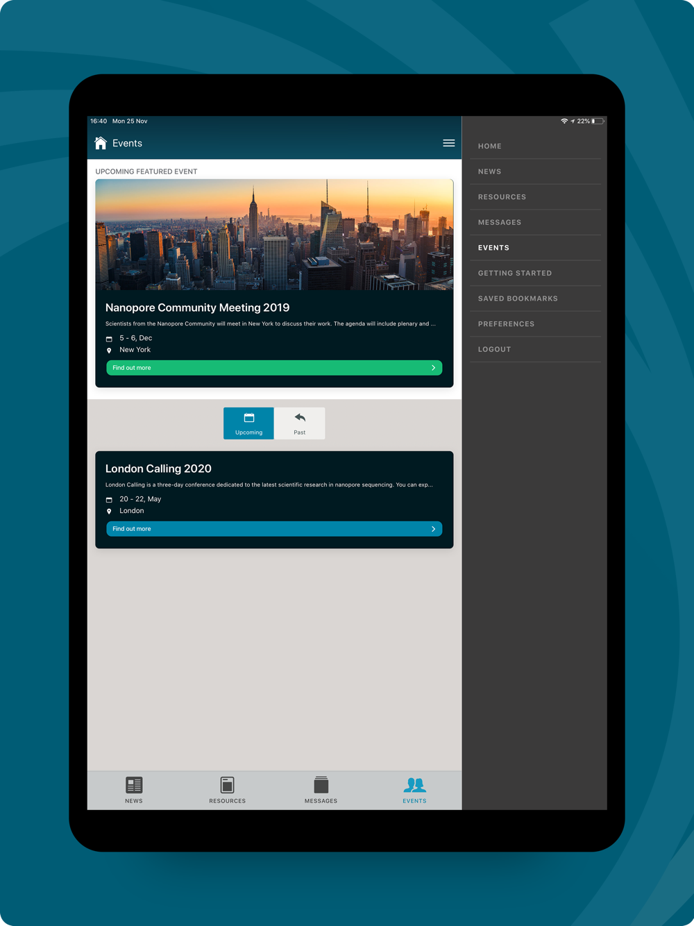Open Nanopore Community Meeting 2019 title

[x=197, y=308]
